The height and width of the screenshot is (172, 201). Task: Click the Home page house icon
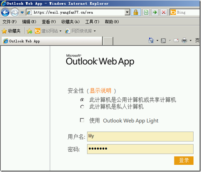pos(151,40)
